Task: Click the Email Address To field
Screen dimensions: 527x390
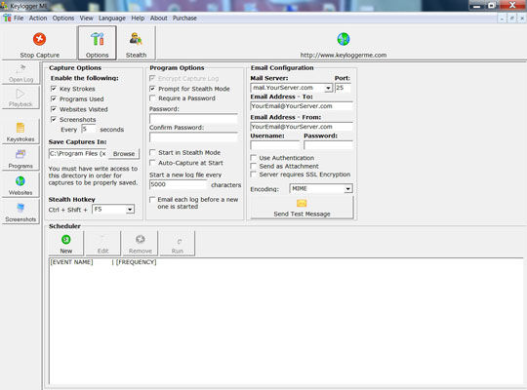Action: pyautogui.click(x=302, y=106)
